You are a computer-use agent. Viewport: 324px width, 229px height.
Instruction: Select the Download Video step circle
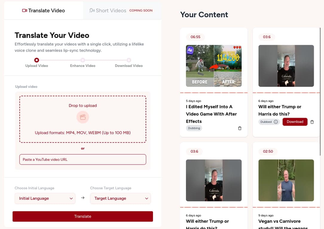(x=129, y=60)
